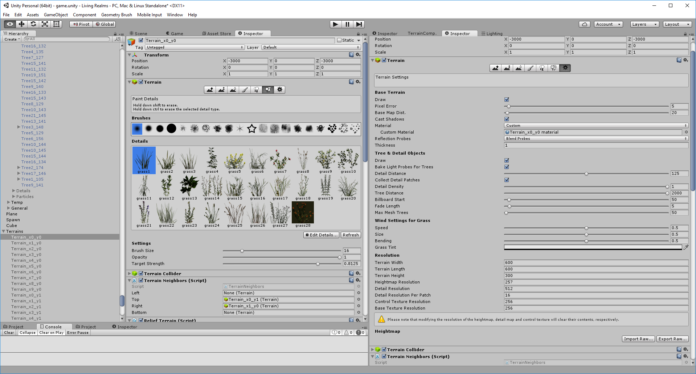Choose Paint Height tool in middle inspector

click(x=221, y=90)
